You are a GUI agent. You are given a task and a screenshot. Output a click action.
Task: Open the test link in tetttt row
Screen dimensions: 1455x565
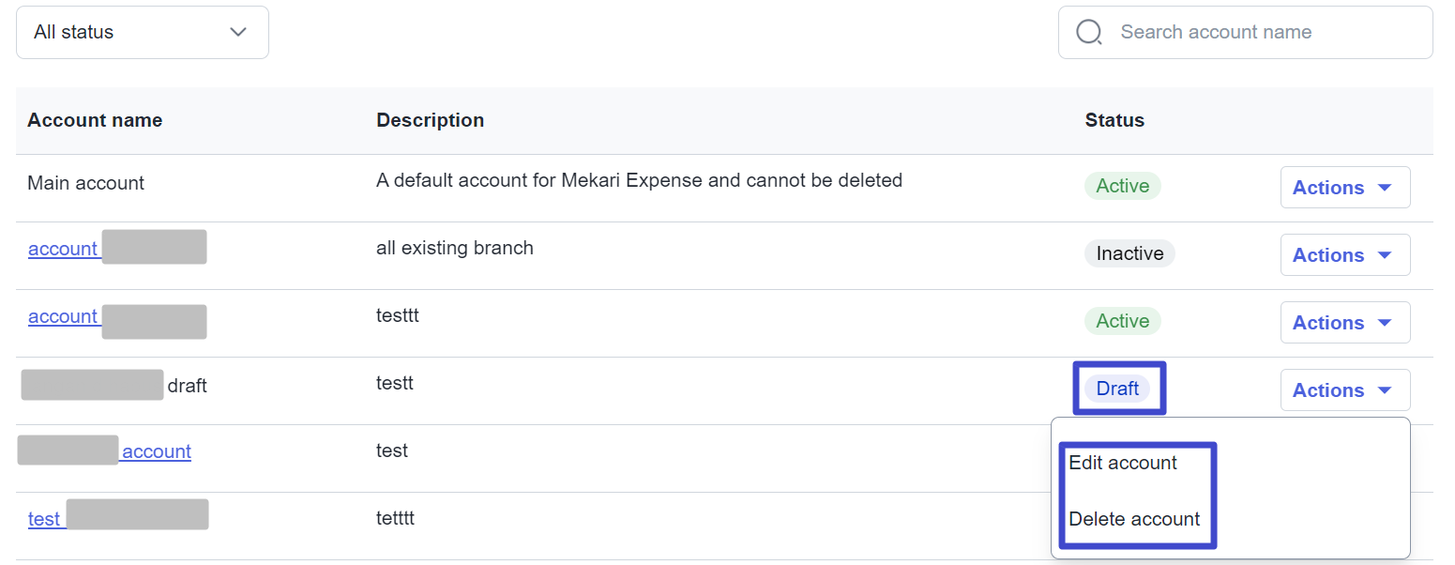coord(44,519)
